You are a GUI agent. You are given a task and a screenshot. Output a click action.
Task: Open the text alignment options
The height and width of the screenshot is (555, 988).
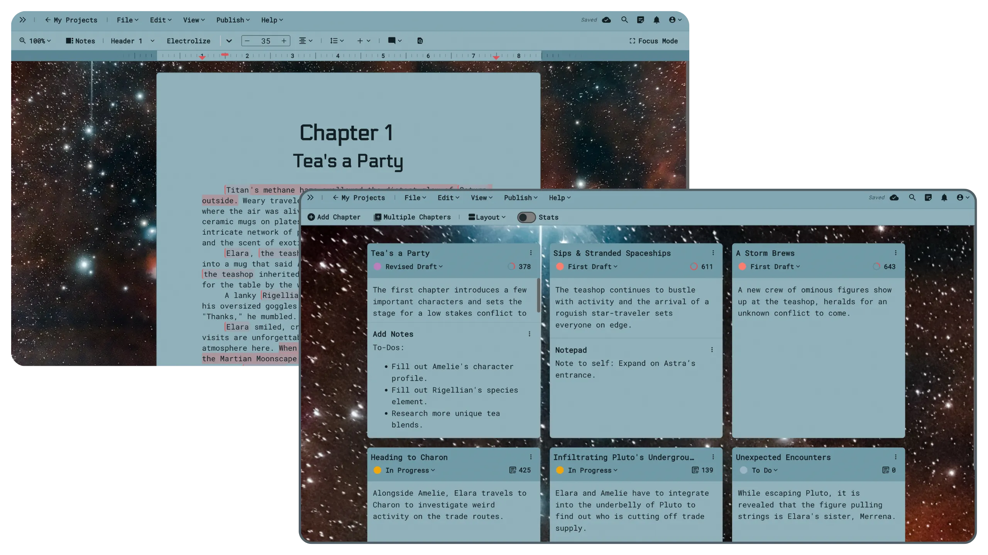[306, 41]
